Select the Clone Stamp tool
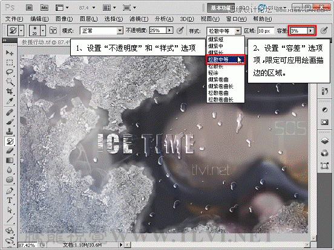 (x=9, y=132)
